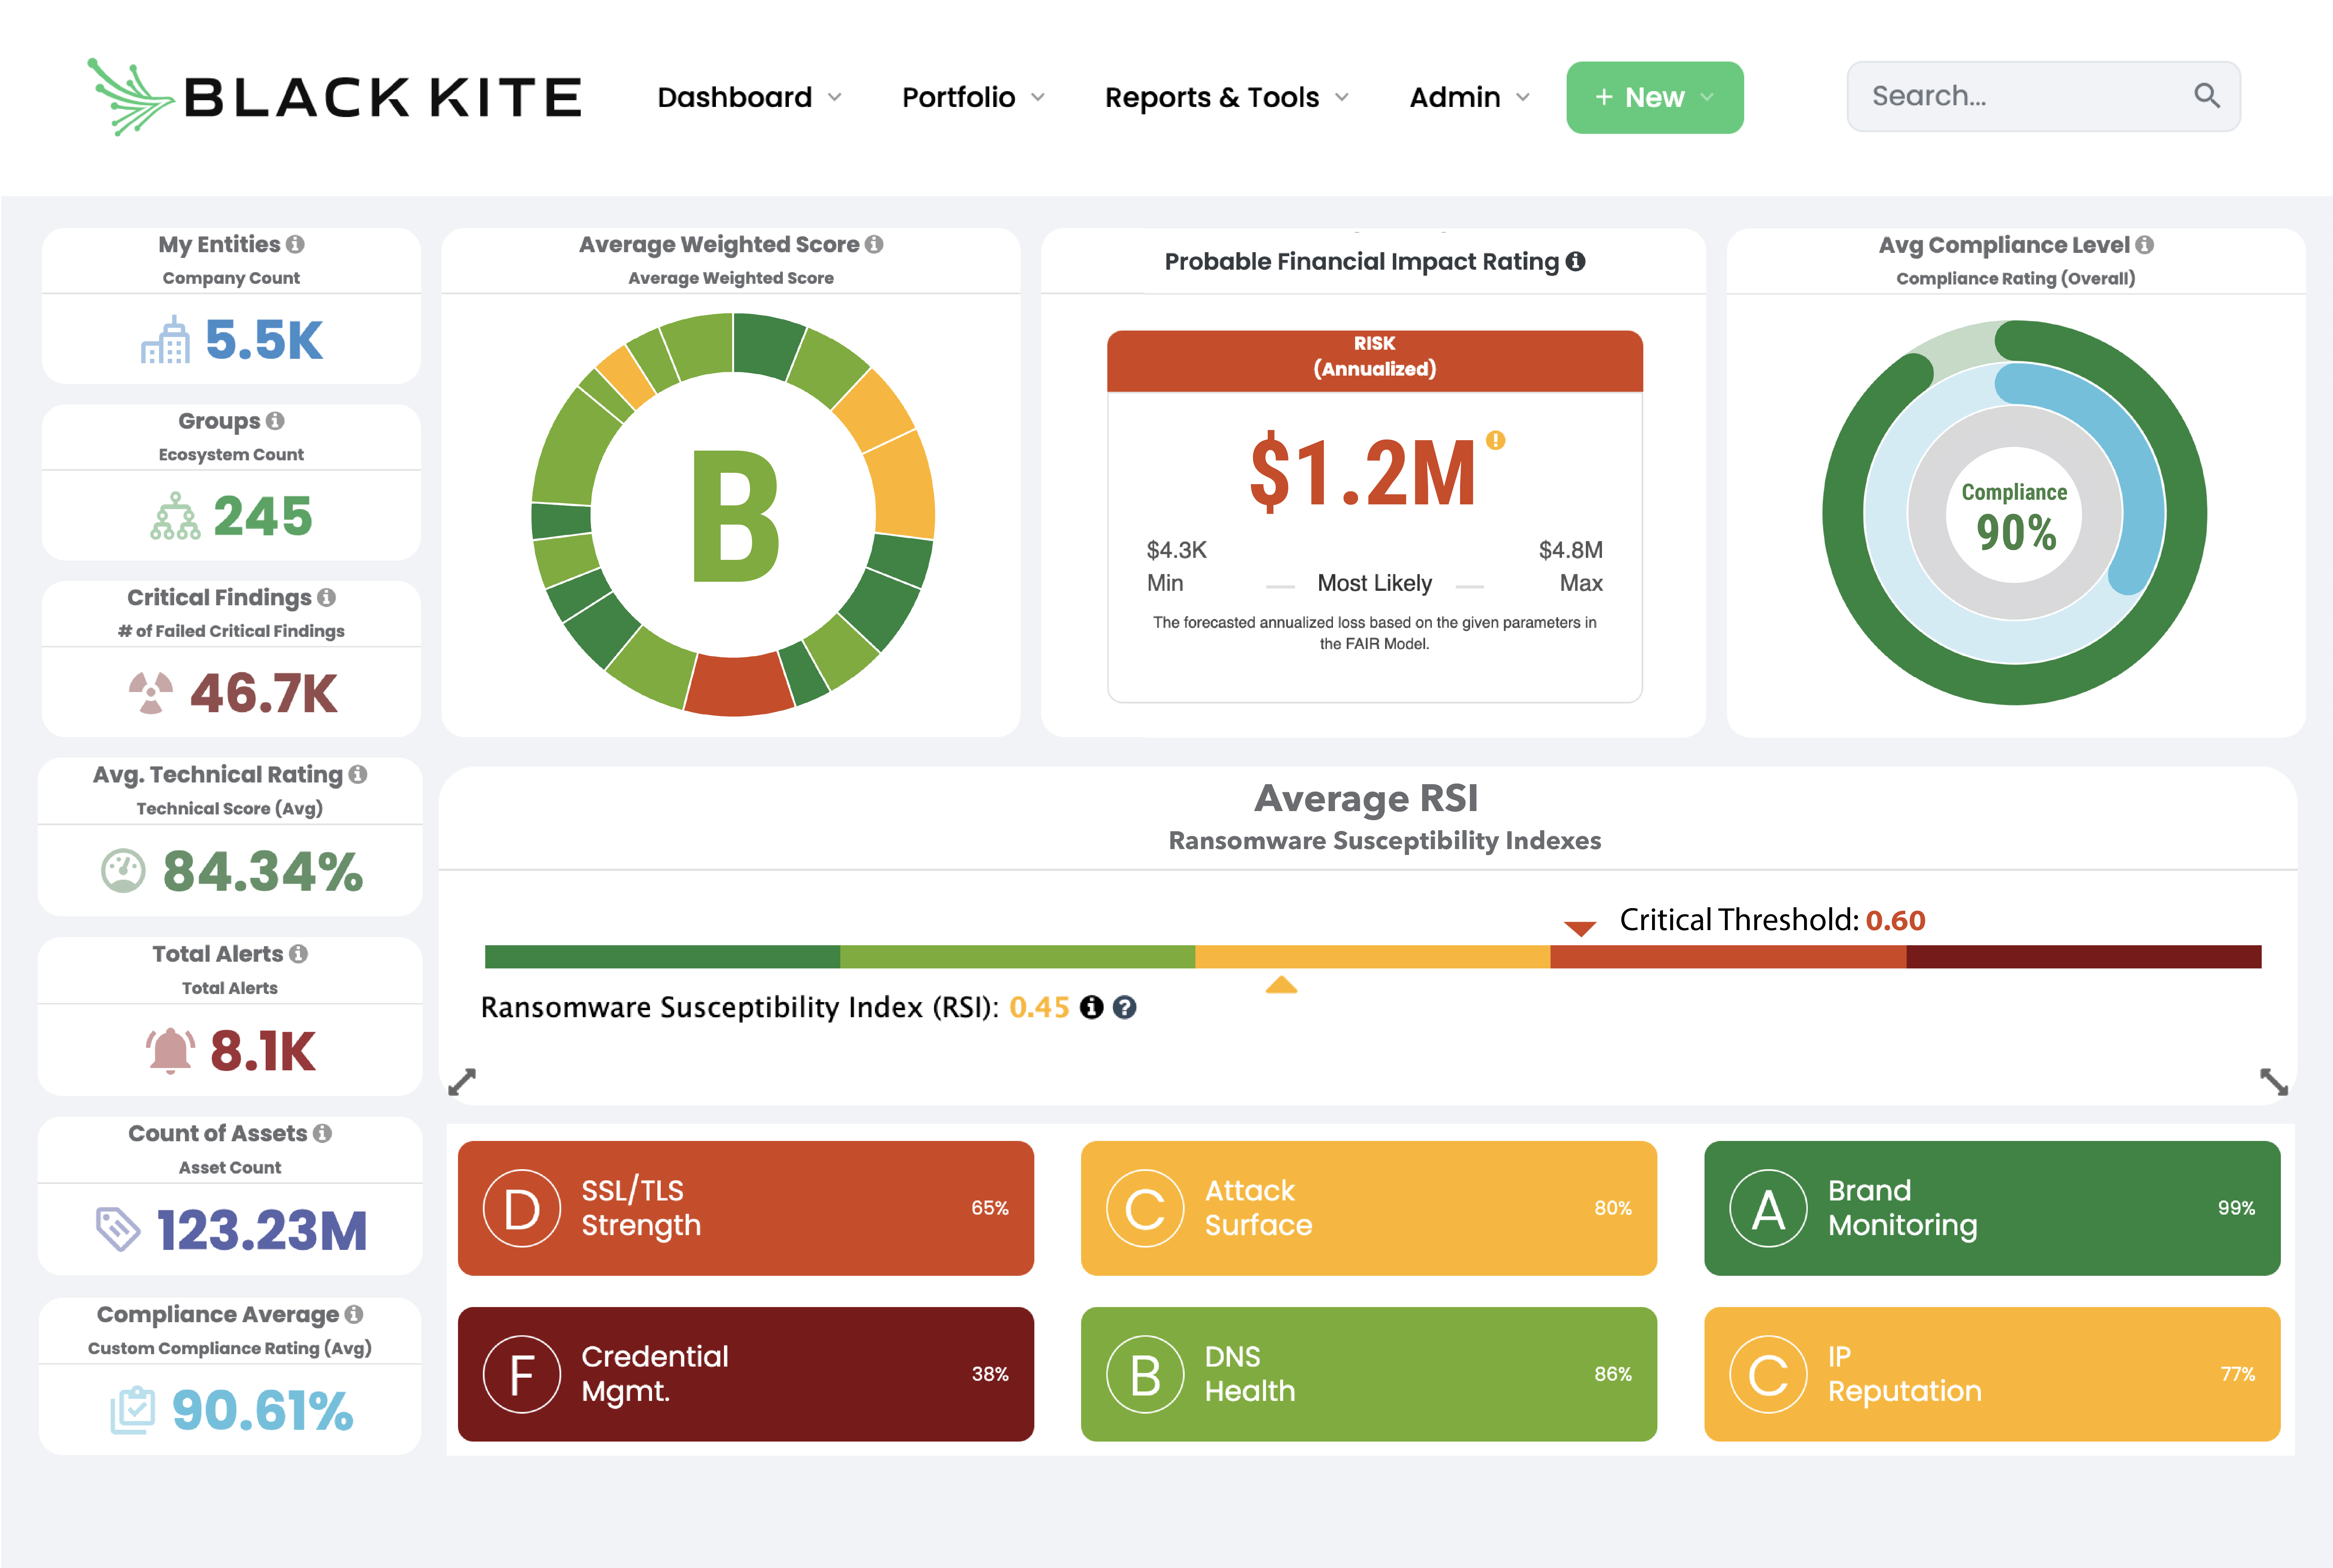This screenshot has width=2333, height=1568.
Task: Open the SSL/TLS Strength card
Action: 746,1208
